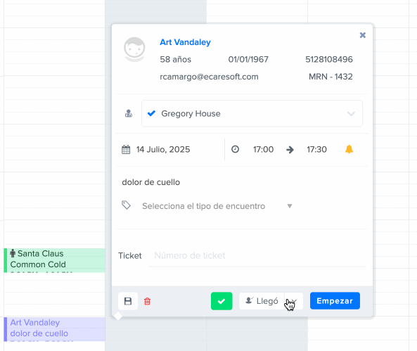This screenshot has width=417, height=351.
Task: Click the birthdate 01/01/1967
Action: pyautogui.click(x=248, y=59)
